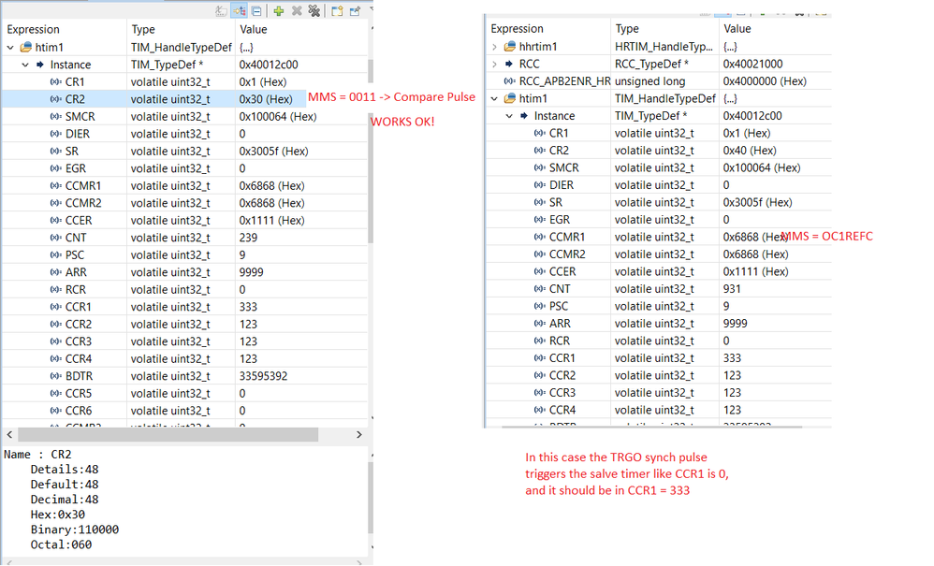Expand hhrtim1 node in right panel
This screenshot has width=934, height=566.
494,47
